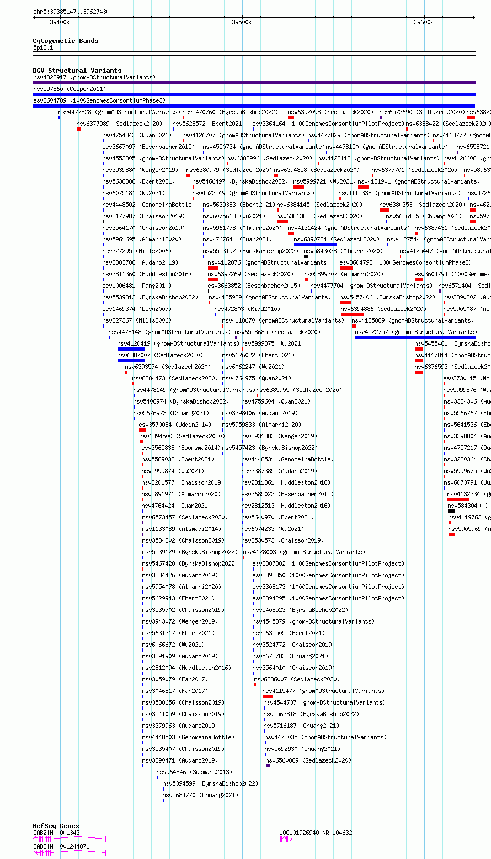
Task: Click the nsv6380353 (Sedlazeck2020) red bar
Action: (x=385, y=210)
